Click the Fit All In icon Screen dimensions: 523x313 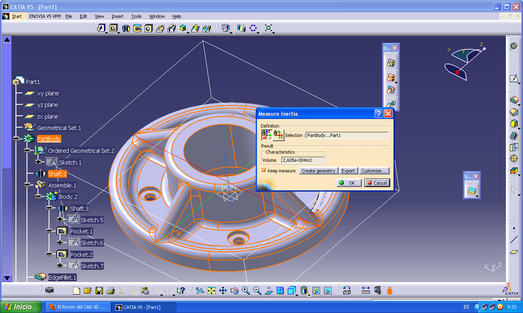(x=211, y=291)
